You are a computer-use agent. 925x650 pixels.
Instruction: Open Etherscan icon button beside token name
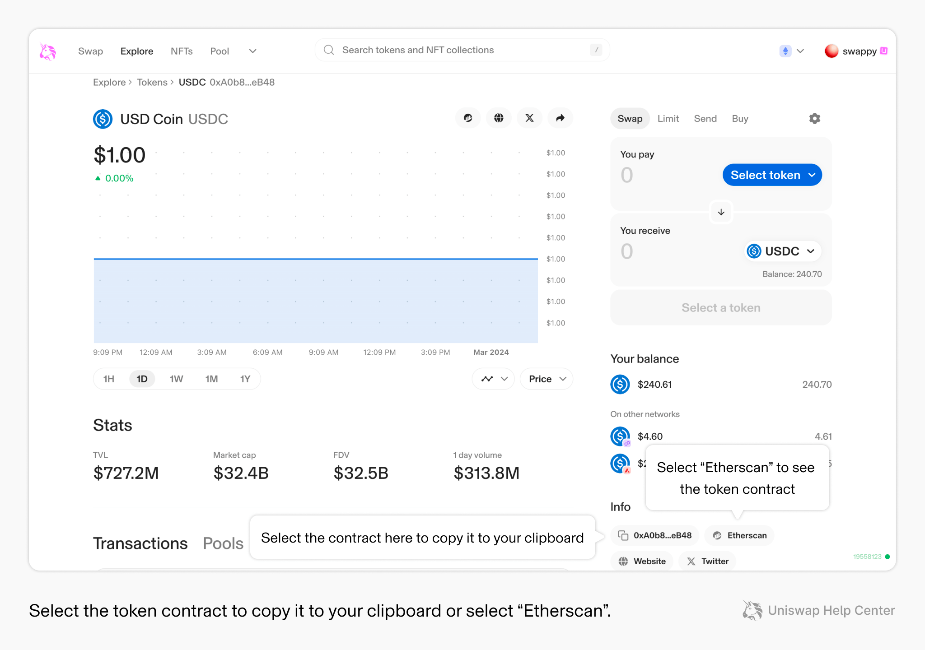point(468,118)
